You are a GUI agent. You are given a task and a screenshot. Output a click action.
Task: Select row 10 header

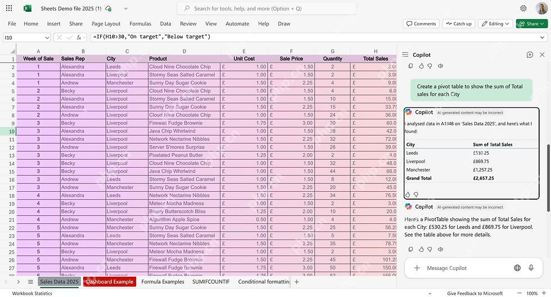[12, 131]
